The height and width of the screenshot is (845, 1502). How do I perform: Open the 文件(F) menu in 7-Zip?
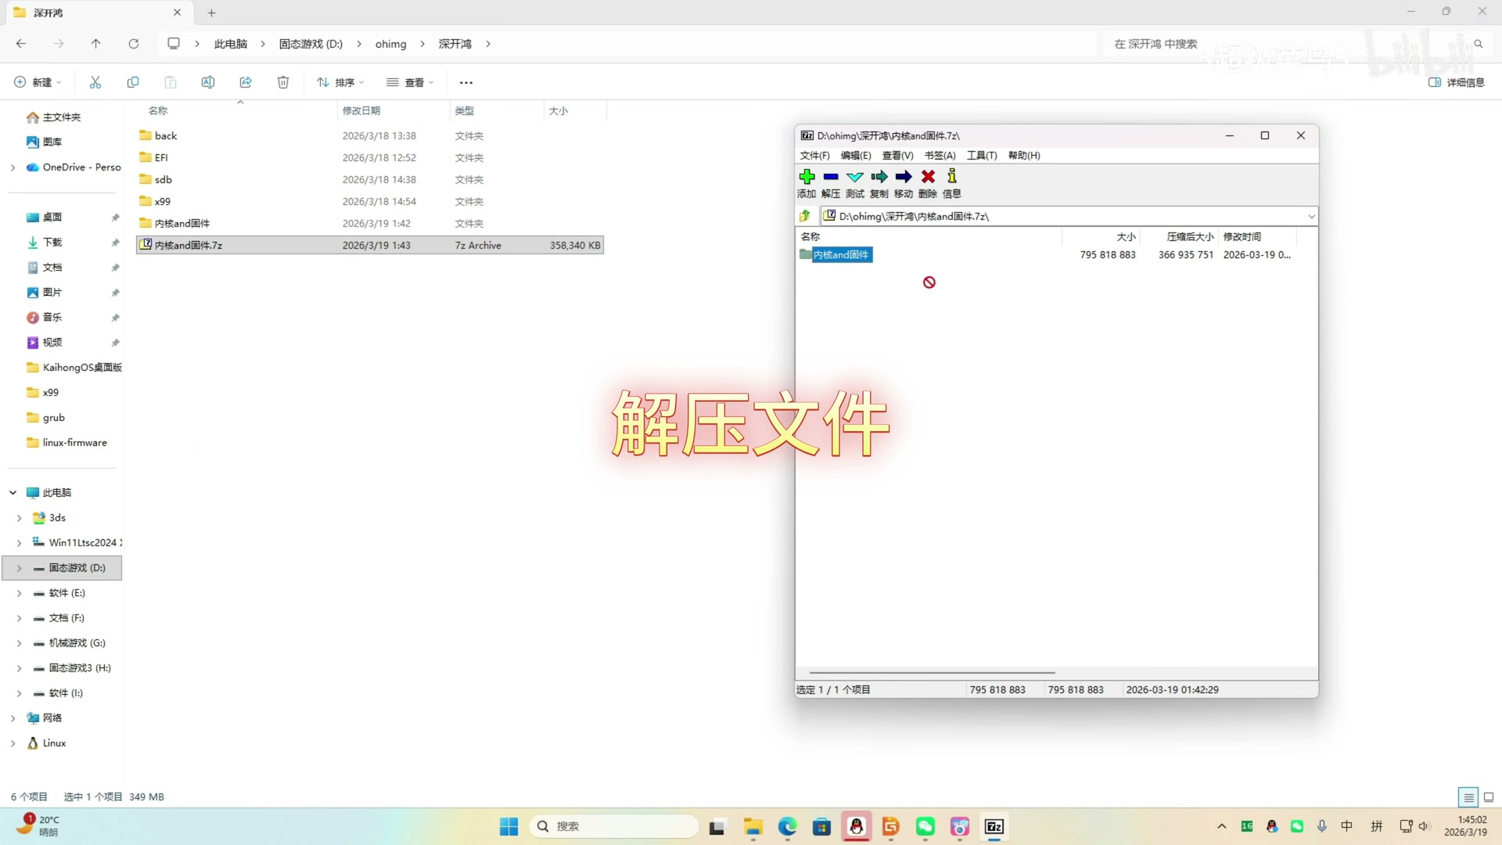pyautogui.click(x=814, y=156)
